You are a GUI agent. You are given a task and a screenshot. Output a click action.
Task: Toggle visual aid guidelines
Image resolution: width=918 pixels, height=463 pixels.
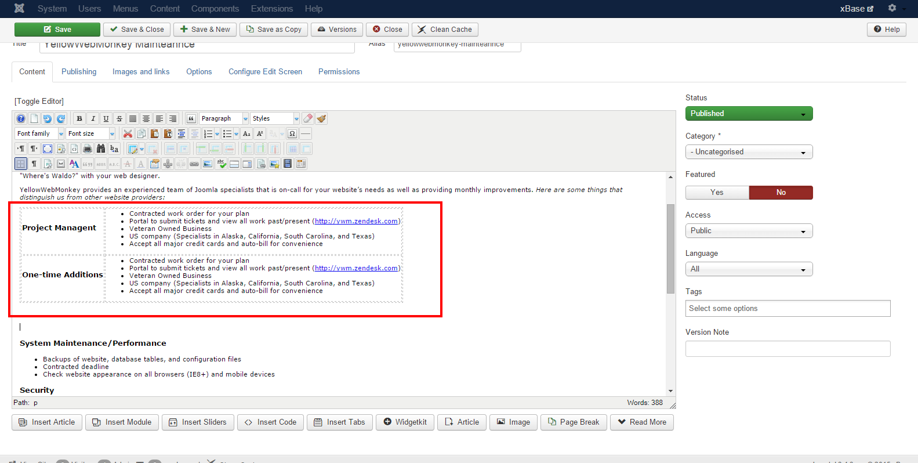pyautogui.click(x=21, y=164)
